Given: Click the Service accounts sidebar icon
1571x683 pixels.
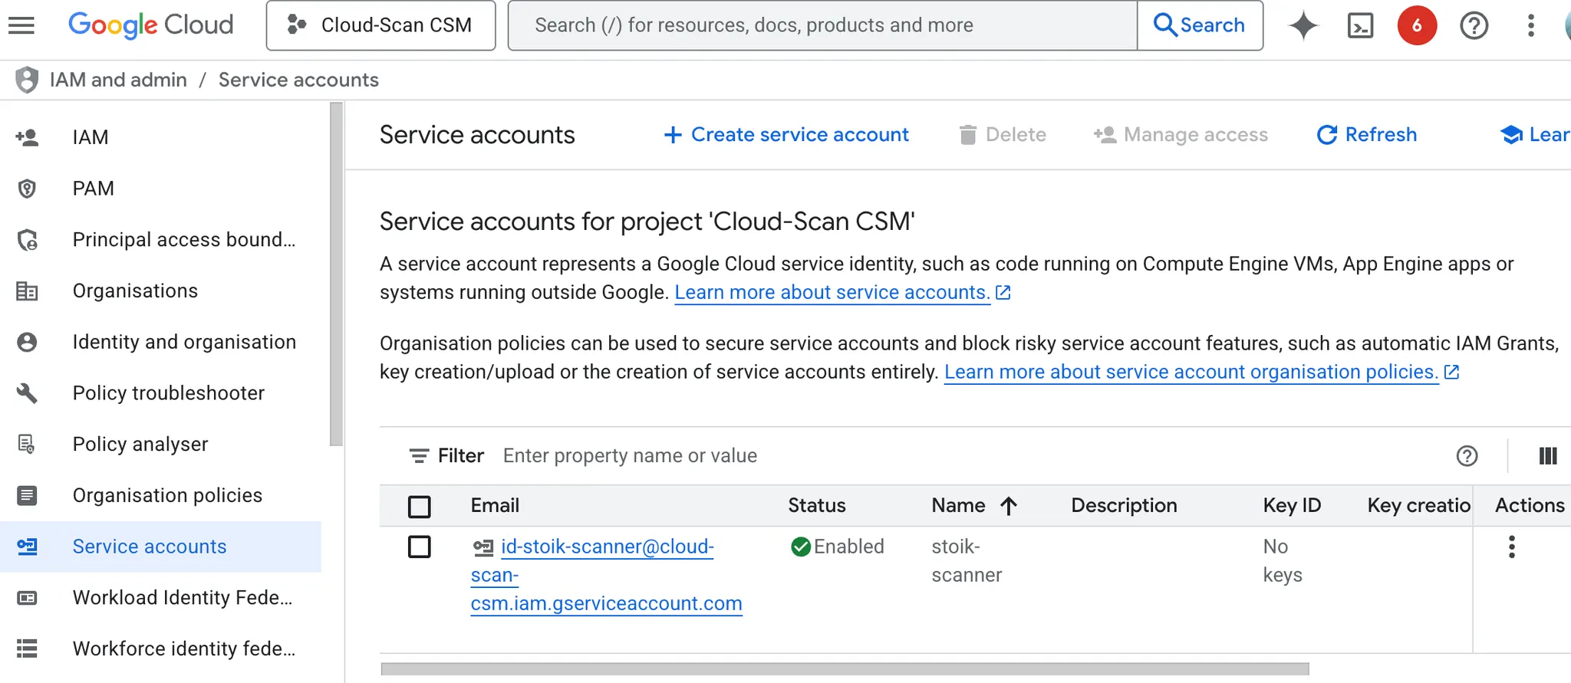Looking at the screenshot, I should coord(27,547).
